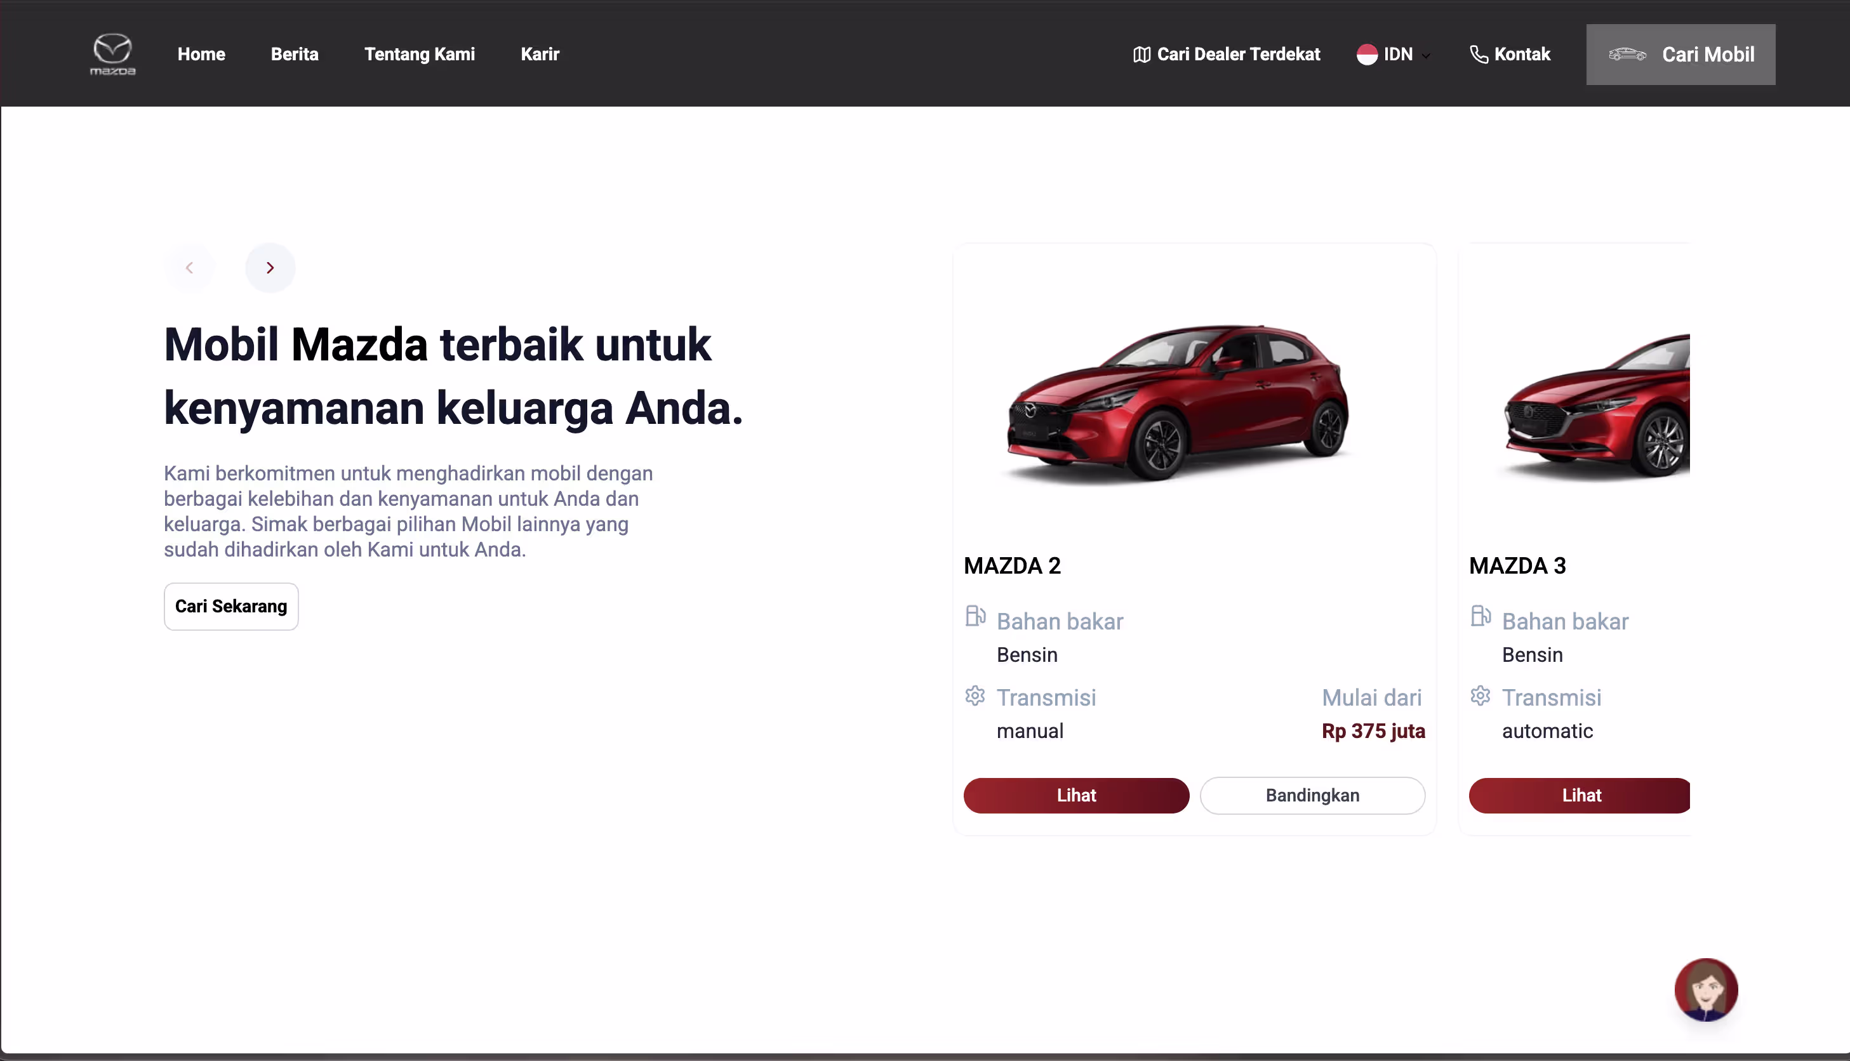This screenshot has height=1061, width=1850.
Task: Click the MAZDA 3 title
Action: point(1517,565)
